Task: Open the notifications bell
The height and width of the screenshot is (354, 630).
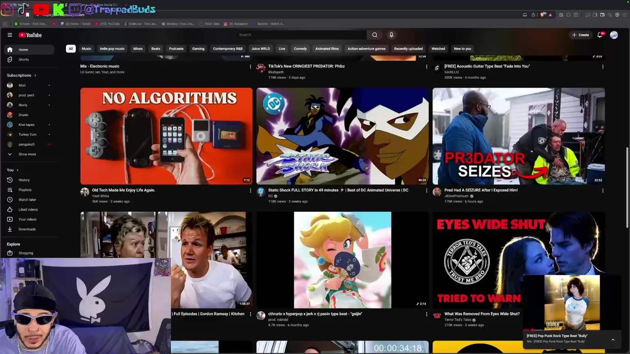Action: click(x=599, y=35)
